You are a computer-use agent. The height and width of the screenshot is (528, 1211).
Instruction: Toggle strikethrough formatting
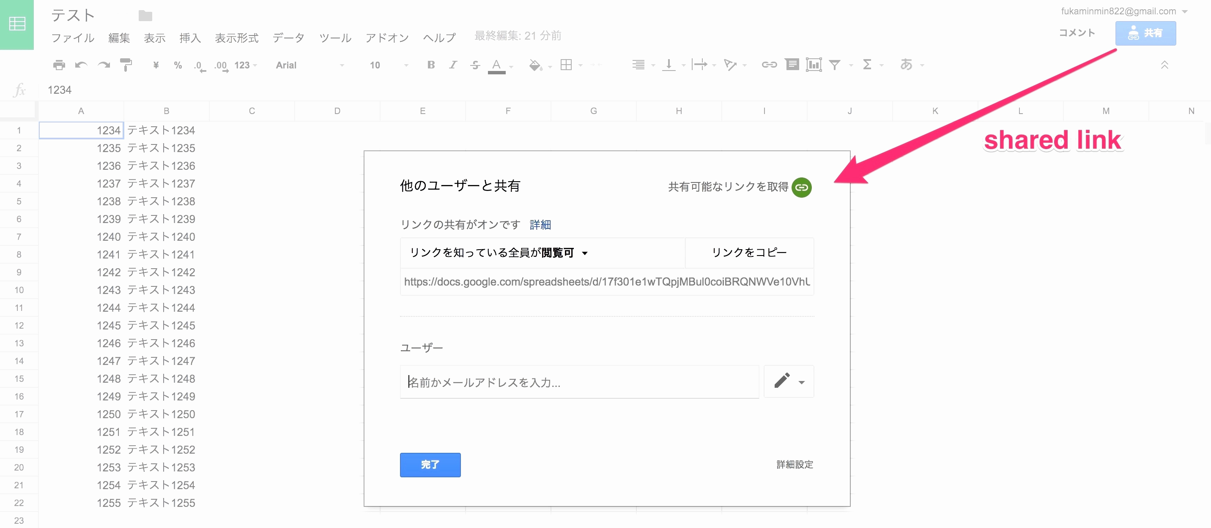[475, 65]
